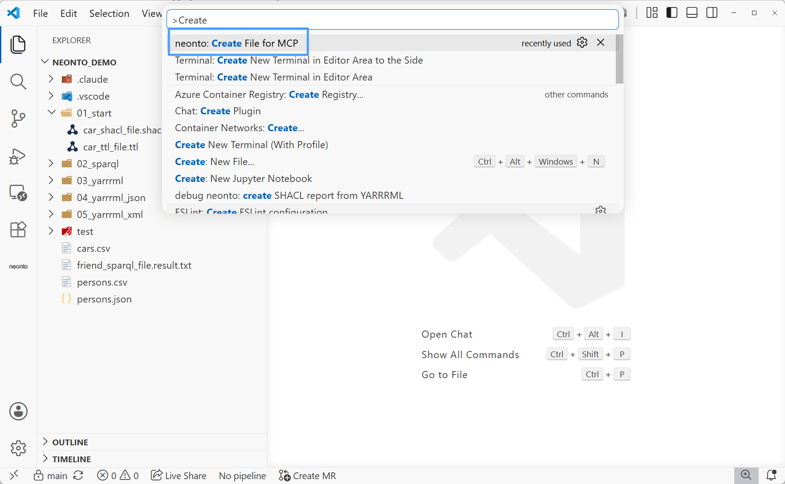Viewport: 785px width, 484px height.
Task: Open the Edit menu
Action: coord(69,13)
